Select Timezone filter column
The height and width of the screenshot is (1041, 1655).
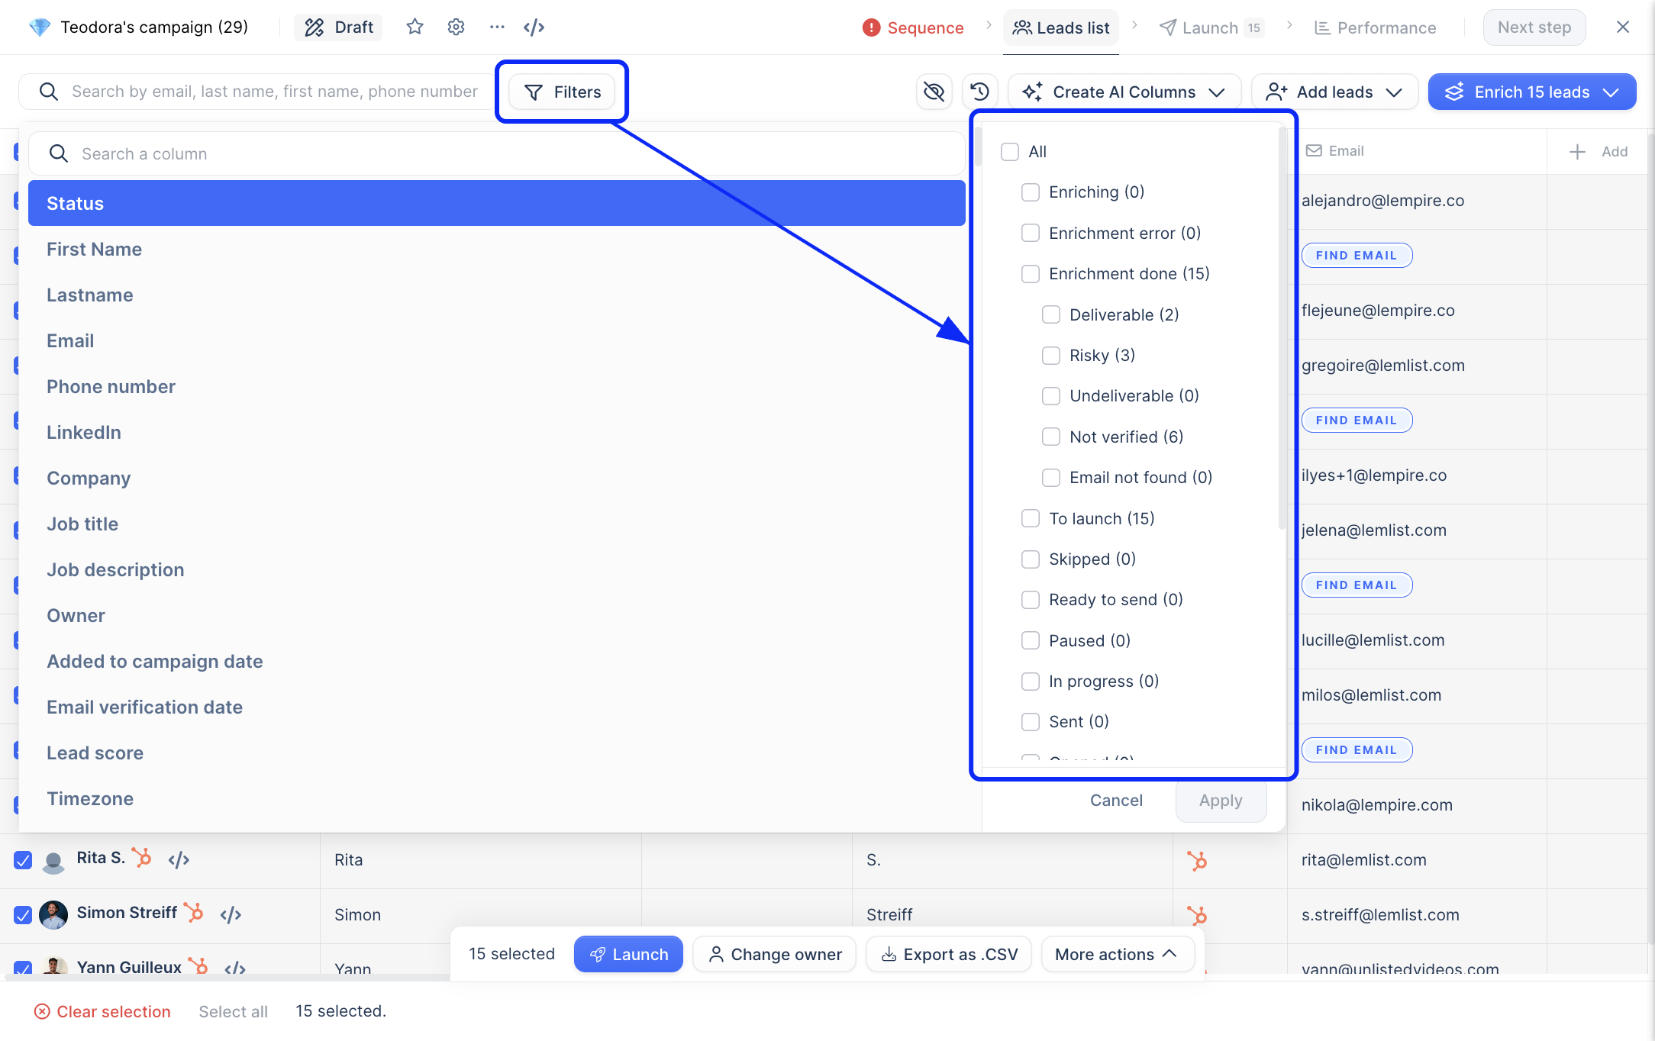pyautogui.click(x=497, y=798)
